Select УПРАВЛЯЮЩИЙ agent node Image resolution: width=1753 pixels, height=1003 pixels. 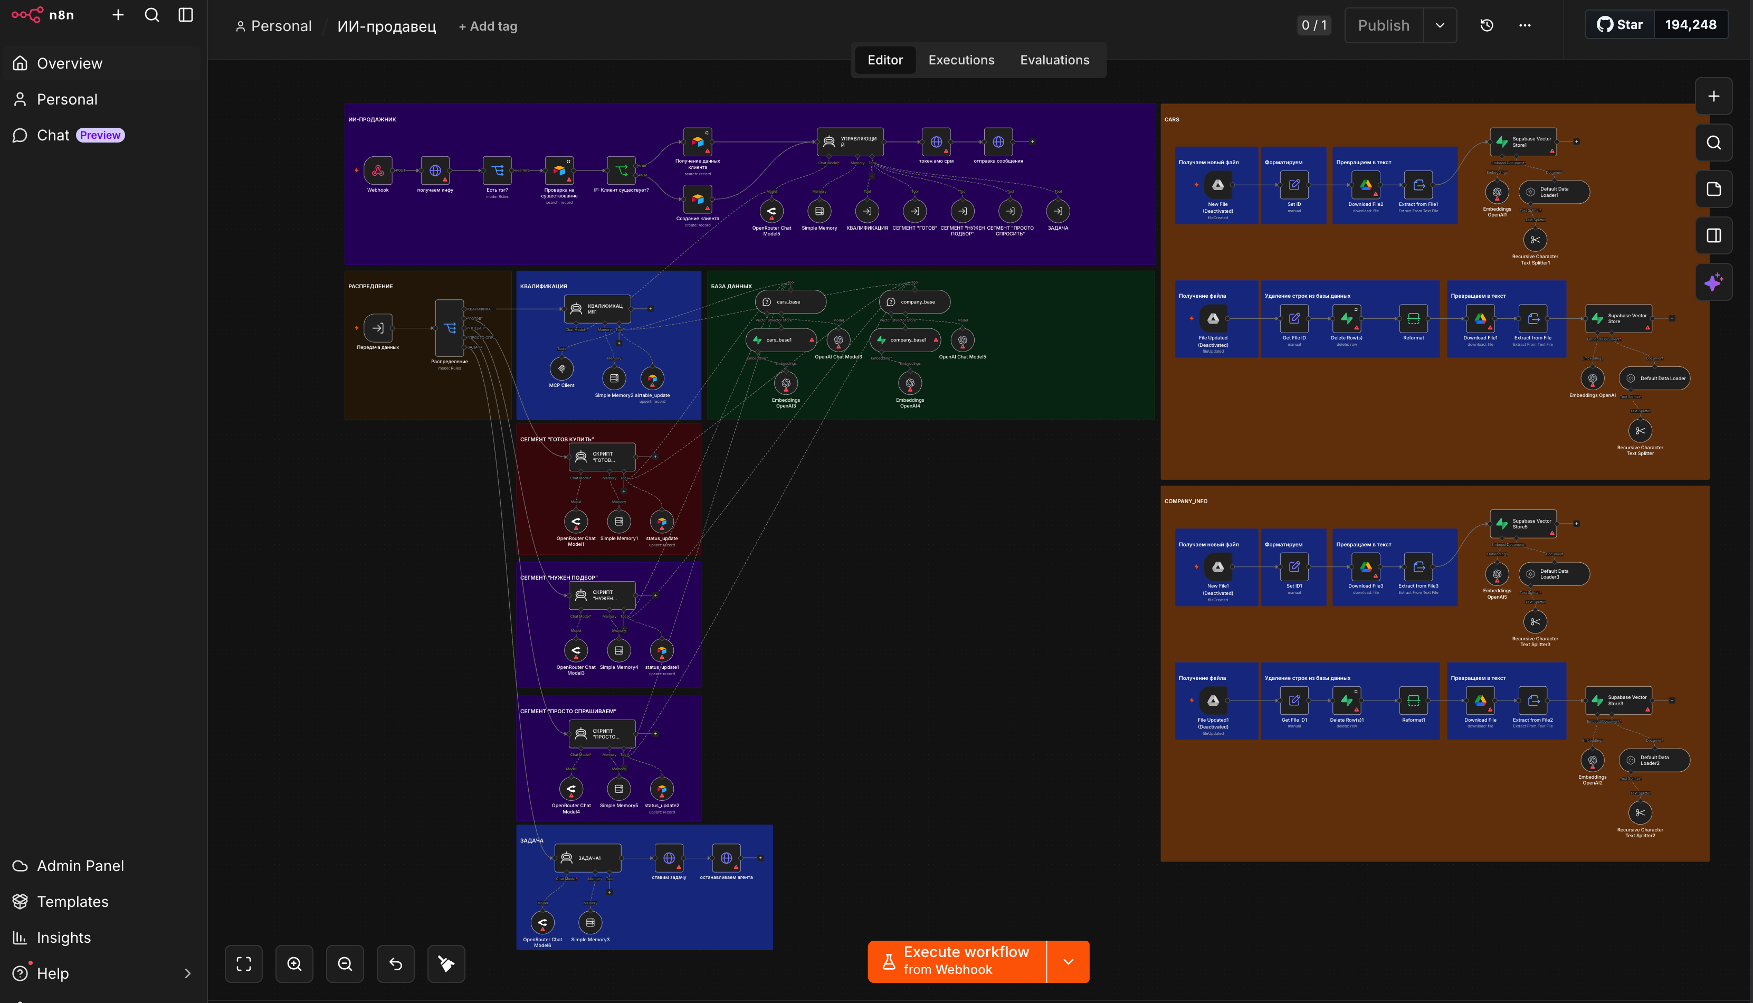(x=850, y=142)
